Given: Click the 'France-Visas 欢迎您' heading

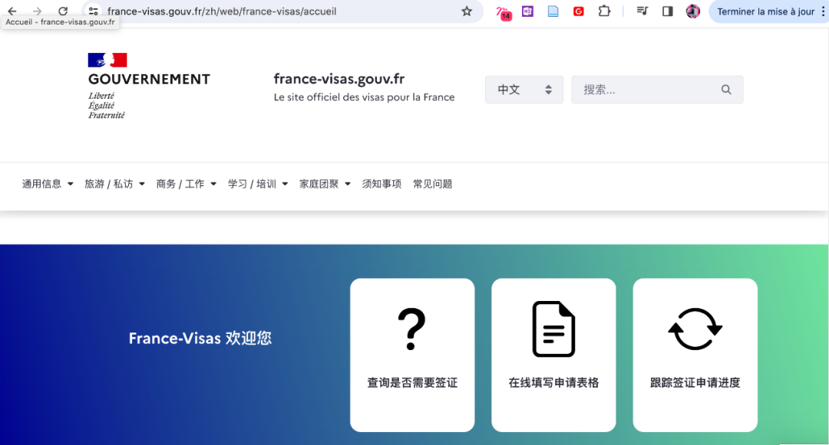Looking at the screenshot, I should 200,338.
